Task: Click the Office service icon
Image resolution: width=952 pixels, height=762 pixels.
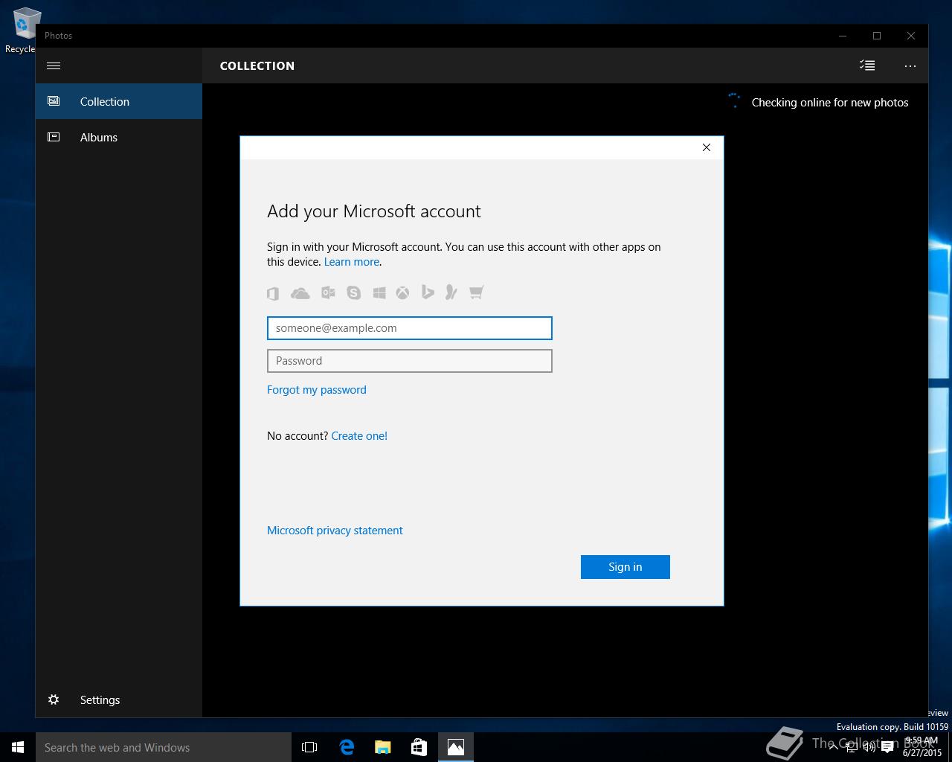Action: coord(273,293)
